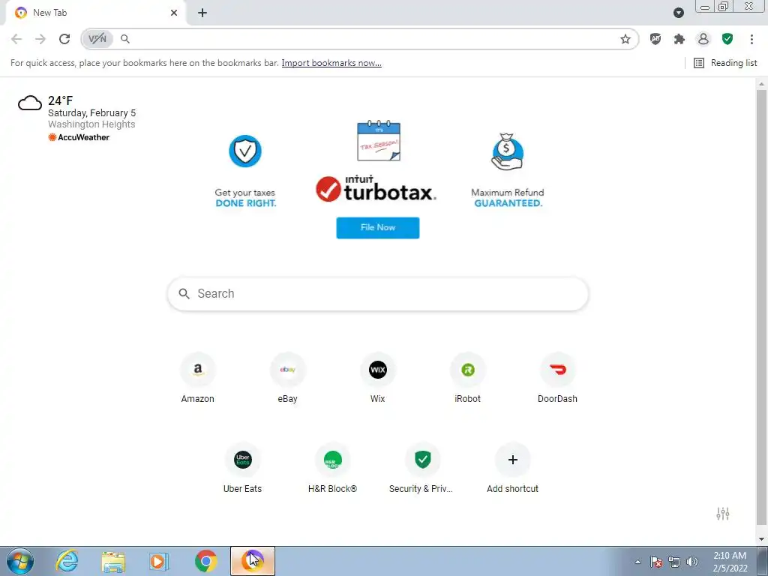Open the Uber Eats shortcut

[243, 468]
